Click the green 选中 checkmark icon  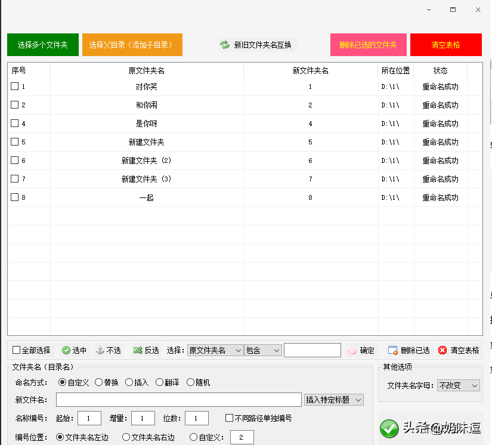tap(66, 350)
